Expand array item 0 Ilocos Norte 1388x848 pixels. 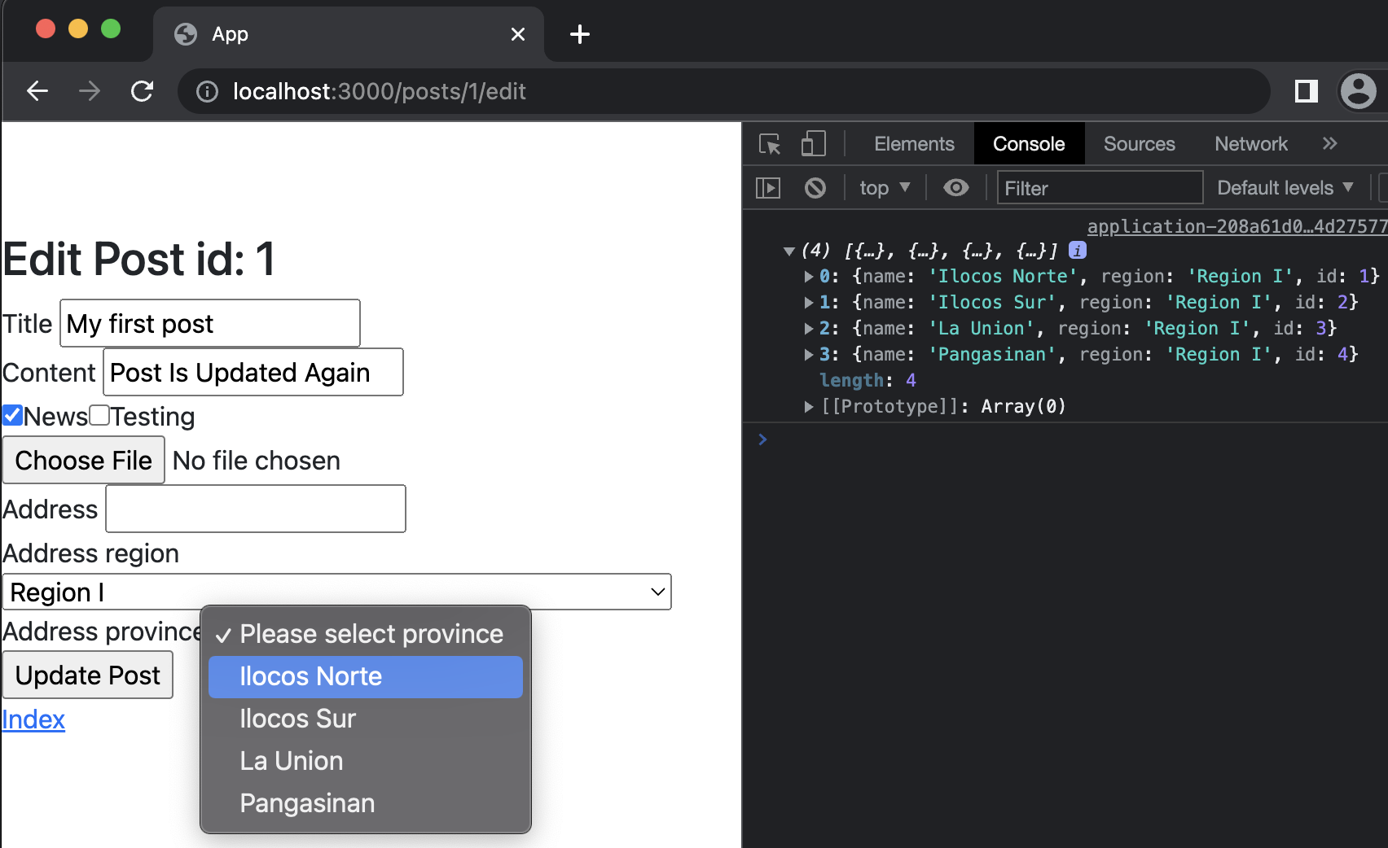(x=809, y=277)
